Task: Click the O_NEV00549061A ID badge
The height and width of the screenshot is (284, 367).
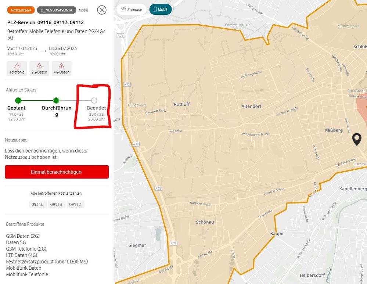Action: click(57, 10)
